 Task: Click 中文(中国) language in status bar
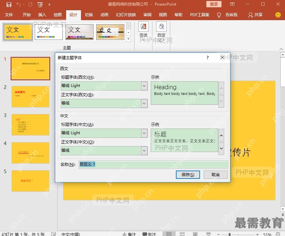(x=71, y=234)
